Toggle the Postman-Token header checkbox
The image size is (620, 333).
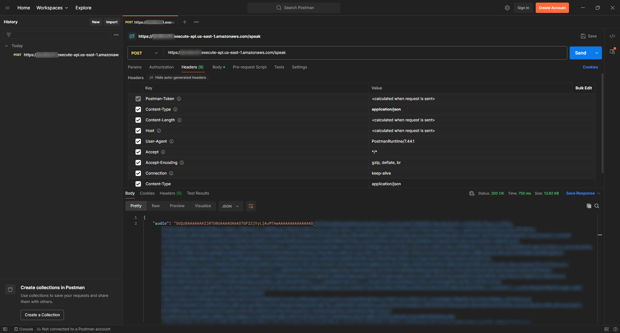tap(138, 99)
